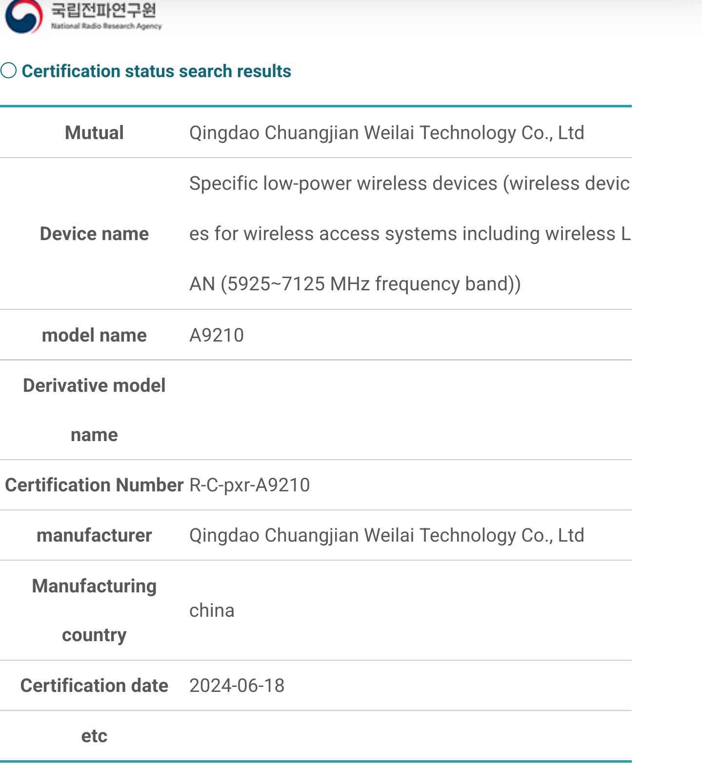The height and width of the screenshot is (769, 702).
Task: Select the model name row label
Action: [94, 335]
